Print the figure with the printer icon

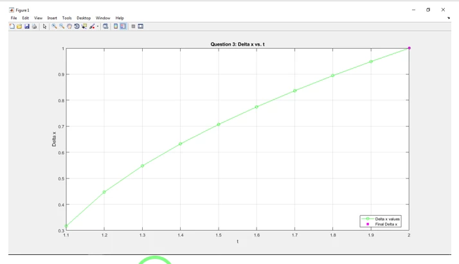pyautogui.click(x=35, y=26)
